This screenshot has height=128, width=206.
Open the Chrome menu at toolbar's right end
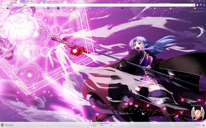pyautogui.click(x=204, y=5)
